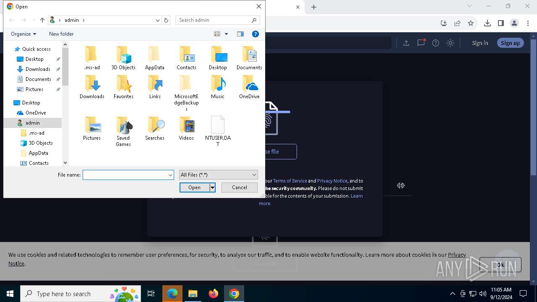Screen dimensions: 537x302
Task: Select the MicrosoftEdgeBackups folder
Action: click(186, 93)
